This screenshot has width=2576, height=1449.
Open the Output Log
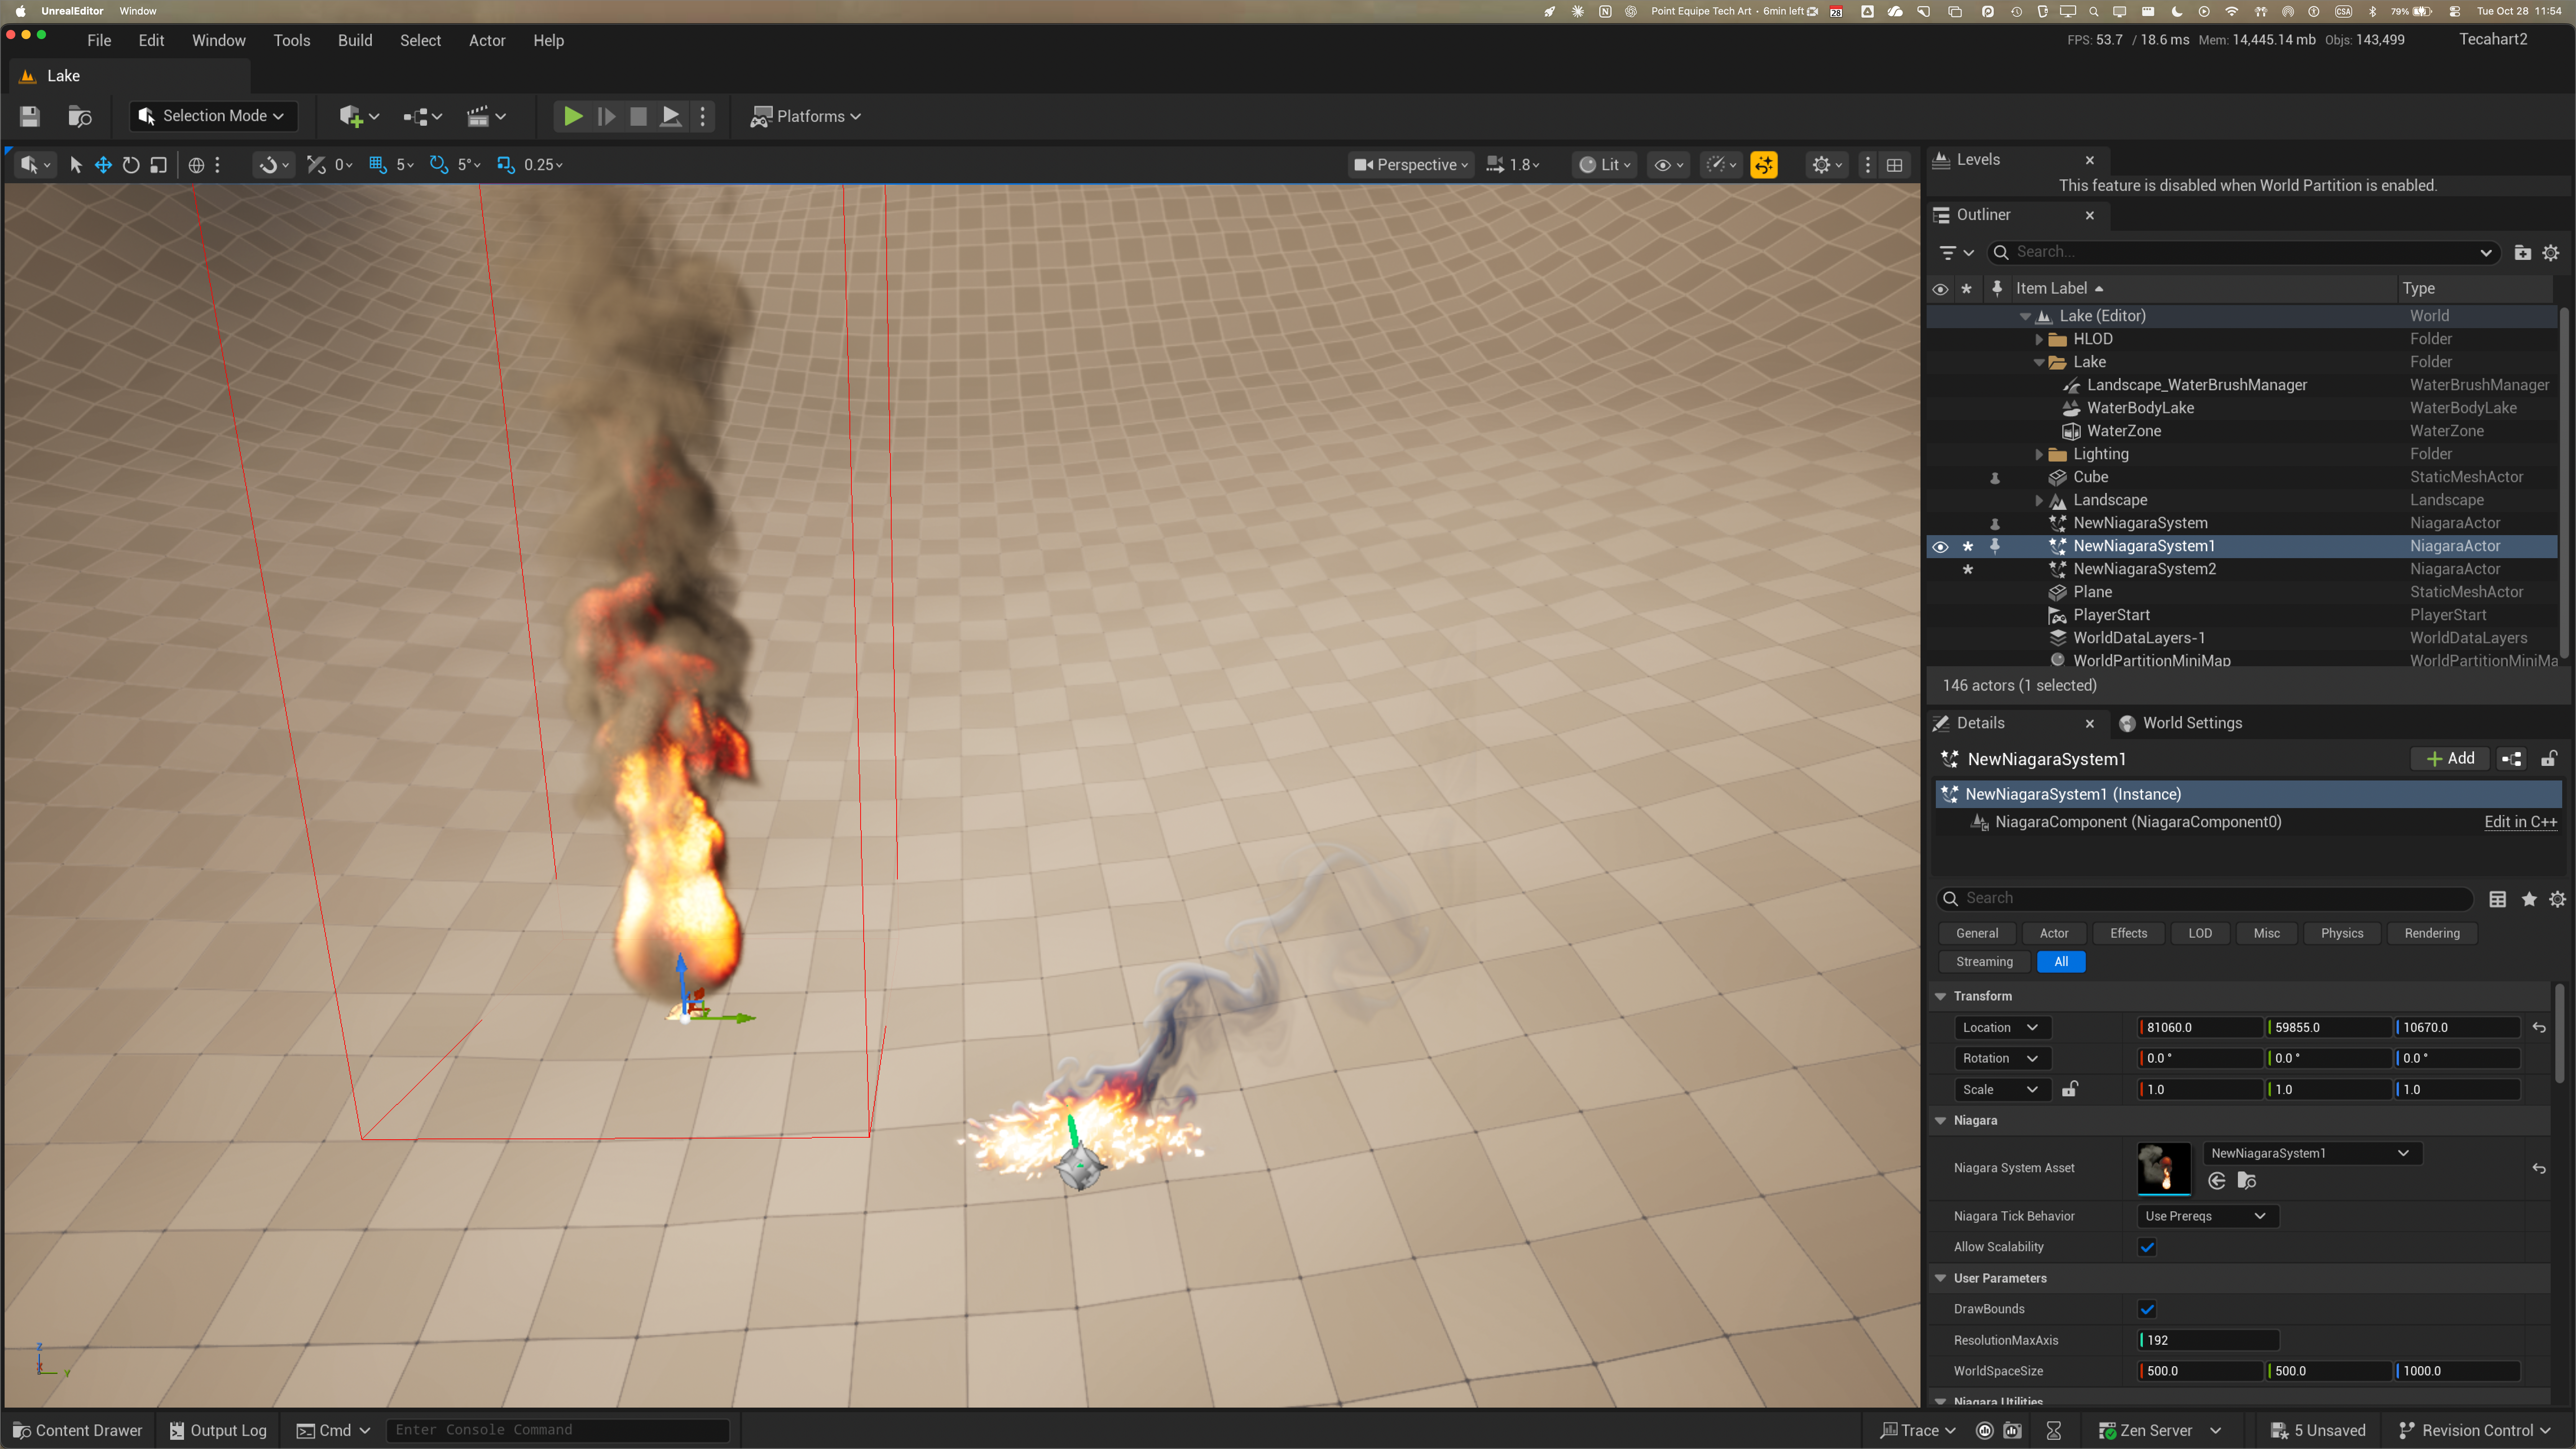pos(218,1431)
